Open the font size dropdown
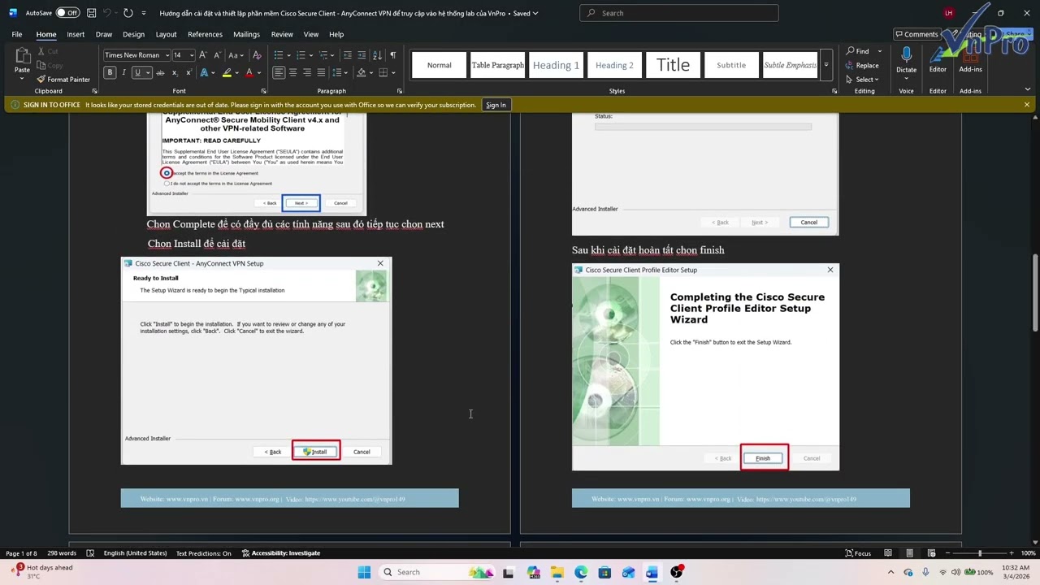1040x585 pixels. 192,55
